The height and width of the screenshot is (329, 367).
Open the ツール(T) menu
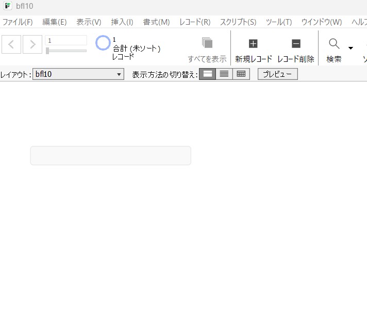point(279,22)
